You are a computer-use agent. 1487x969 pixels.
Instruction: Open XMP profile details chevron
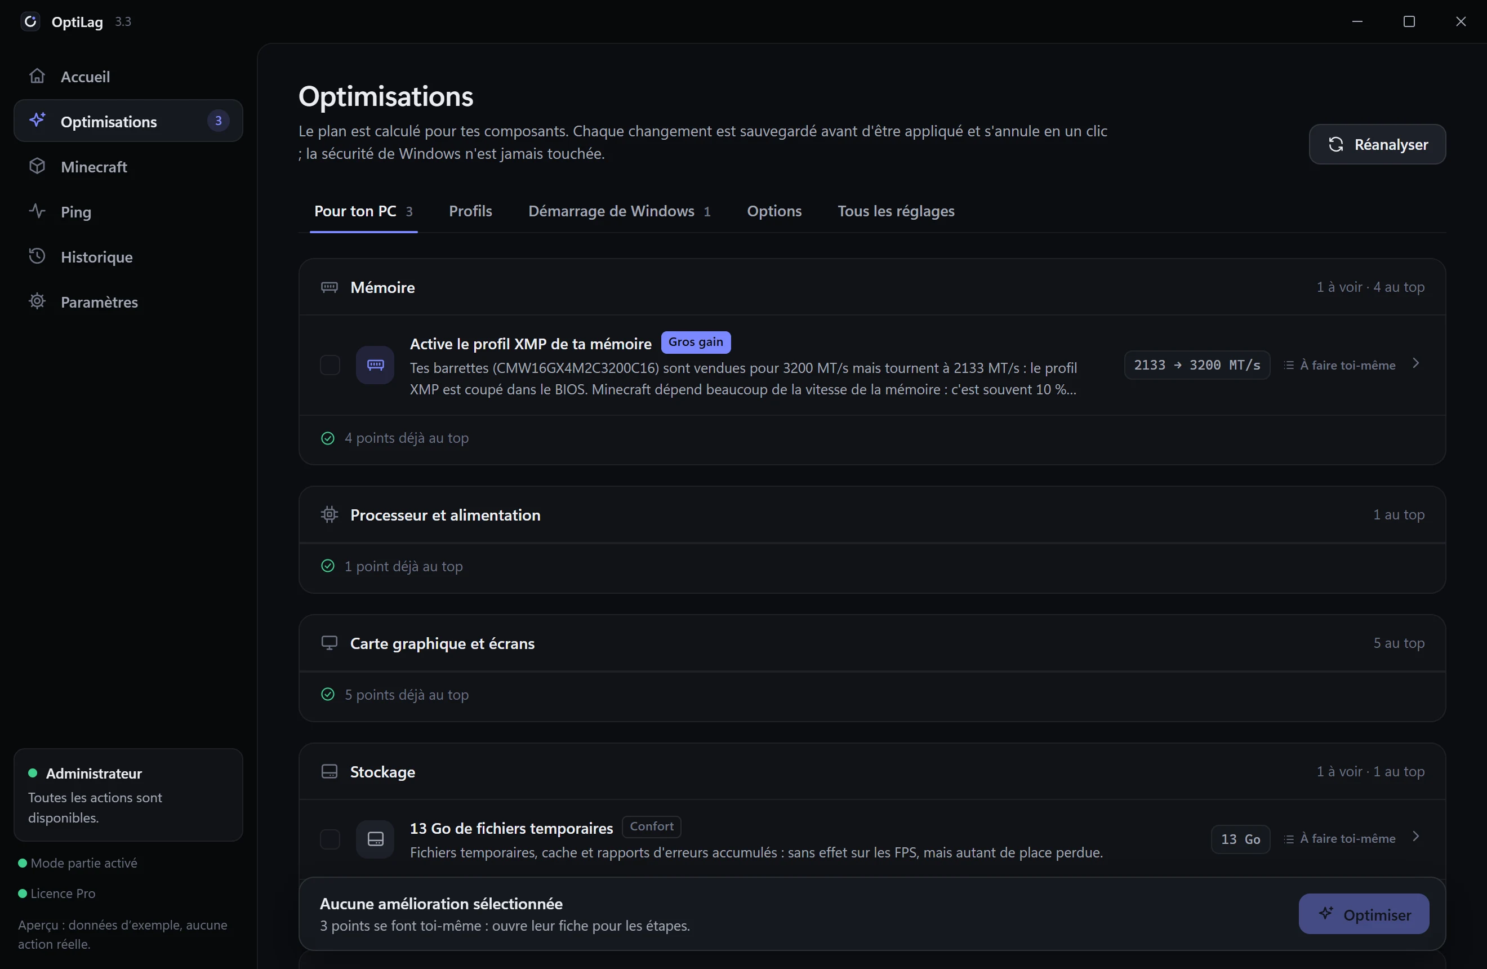click(x=1417, y=363)
